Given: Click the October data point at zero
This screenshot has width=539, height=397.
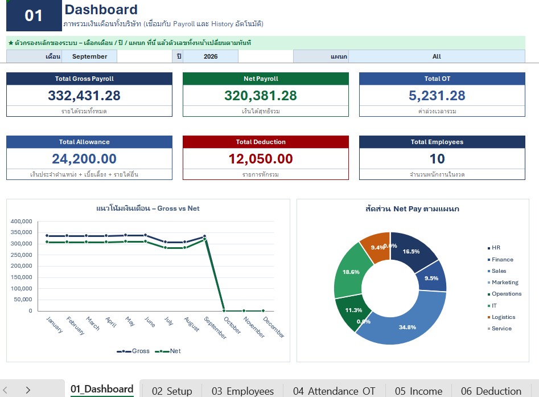Looking at the screenshot, I should [x=224, y=310].
